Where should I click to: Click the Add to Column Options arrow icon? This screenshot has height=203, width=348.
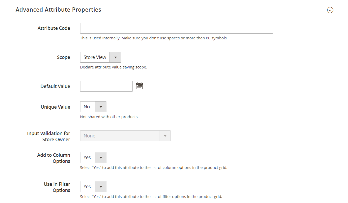click(101, 157)
